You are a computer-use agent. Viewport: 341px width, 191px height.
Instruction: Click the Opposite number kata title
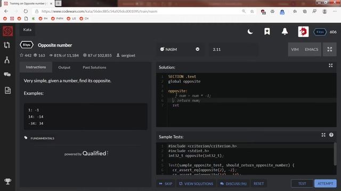55,45
